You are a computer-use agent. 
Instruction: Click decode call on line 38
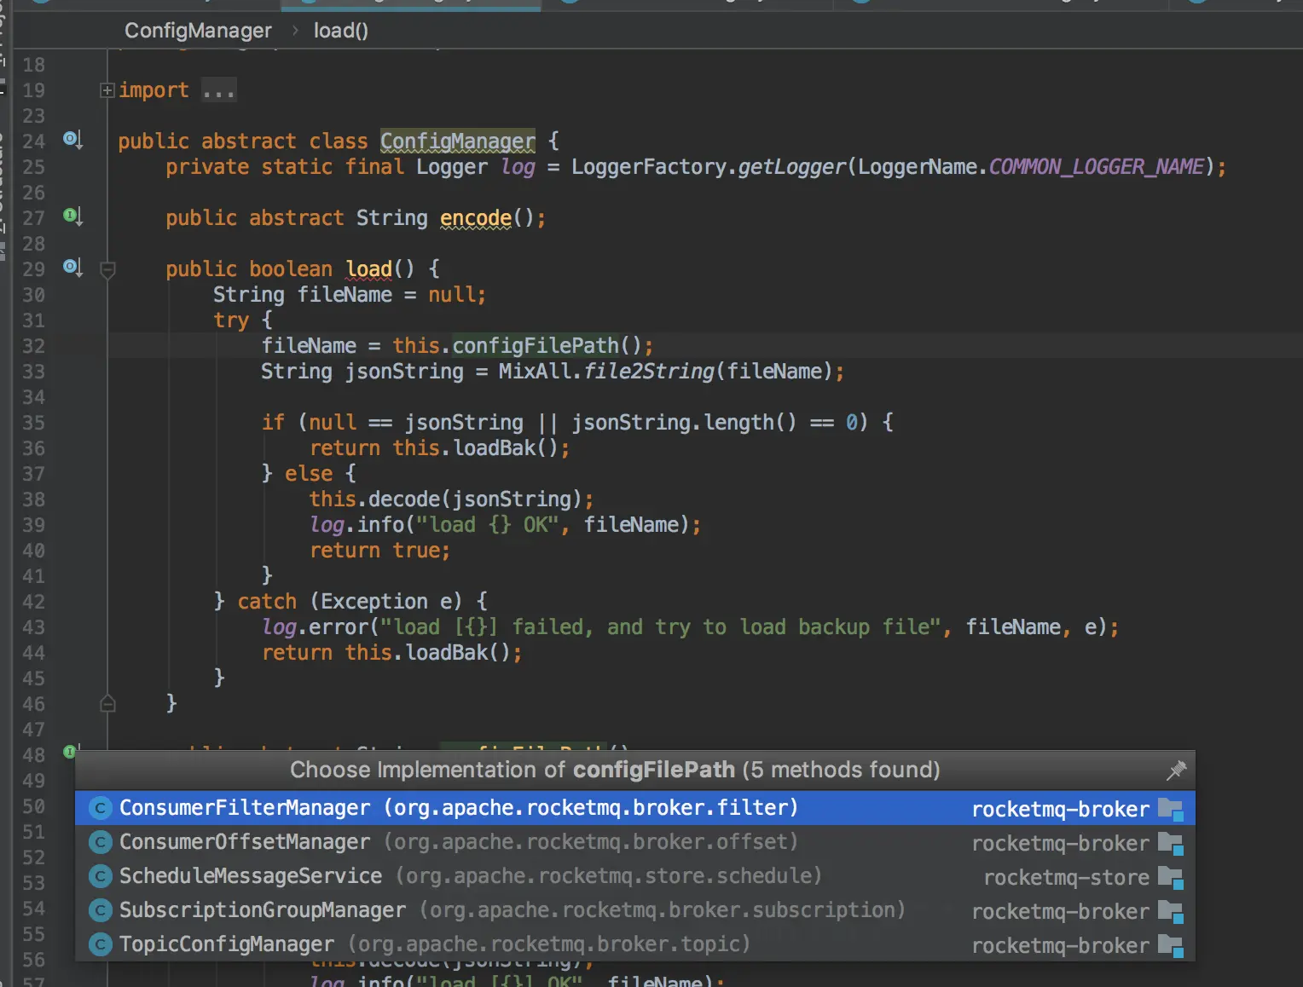click(x=404, y=499)
